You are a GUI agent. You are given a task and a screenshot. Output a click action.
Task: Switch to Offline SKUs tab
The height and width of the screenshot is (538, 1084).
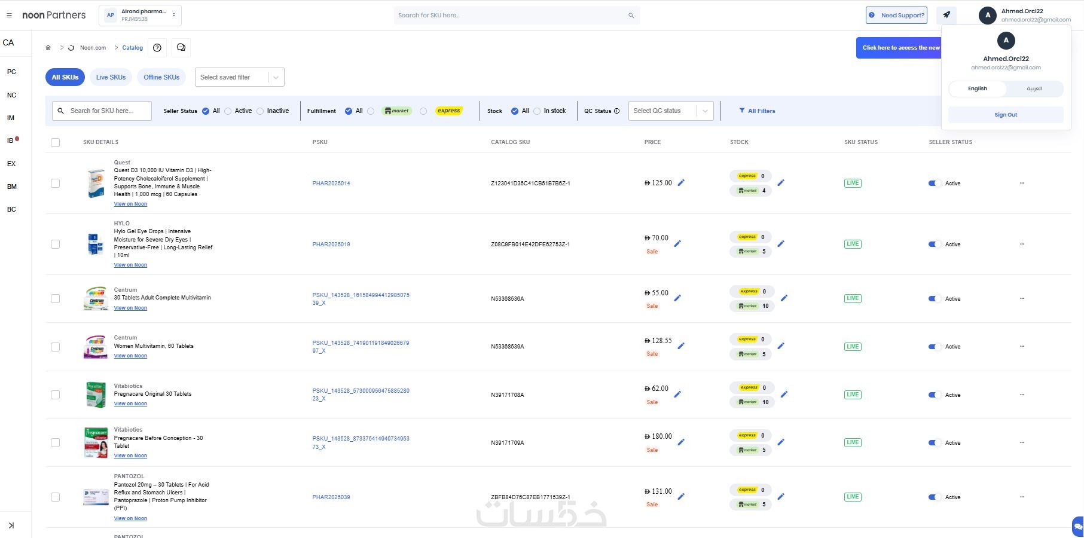(161, 77)
